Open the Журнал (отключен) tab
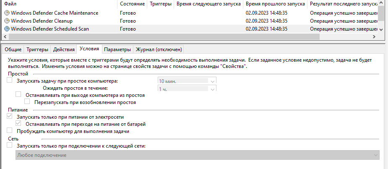The height and width of the screenshot is (169, 388). tap(159, 49)
